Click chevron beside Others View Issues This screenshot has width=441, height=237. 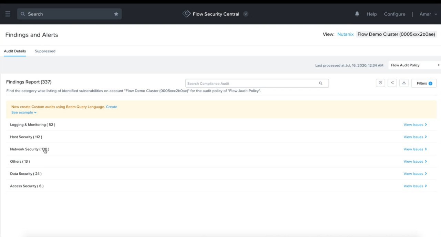426,161
